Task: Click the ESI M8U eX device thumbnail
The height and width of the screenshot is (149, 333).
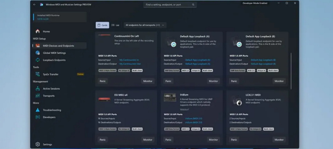Action: (x=105, y=99)
